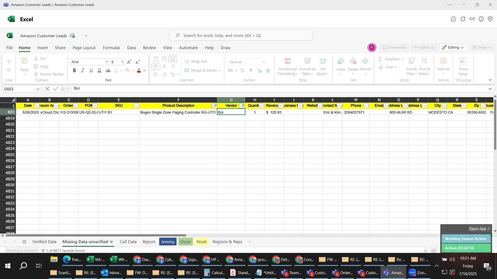Click the Conditional Formatting icon
497x279 pixels.
[x=288, y=61]
